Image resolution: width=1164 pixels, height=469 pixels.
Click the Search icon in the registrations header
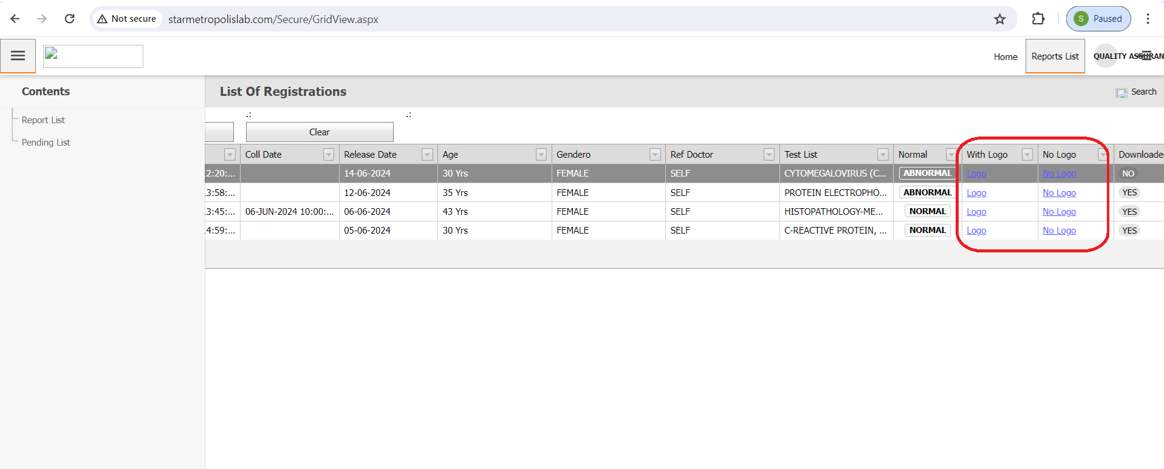click(x=1121, y=92)
